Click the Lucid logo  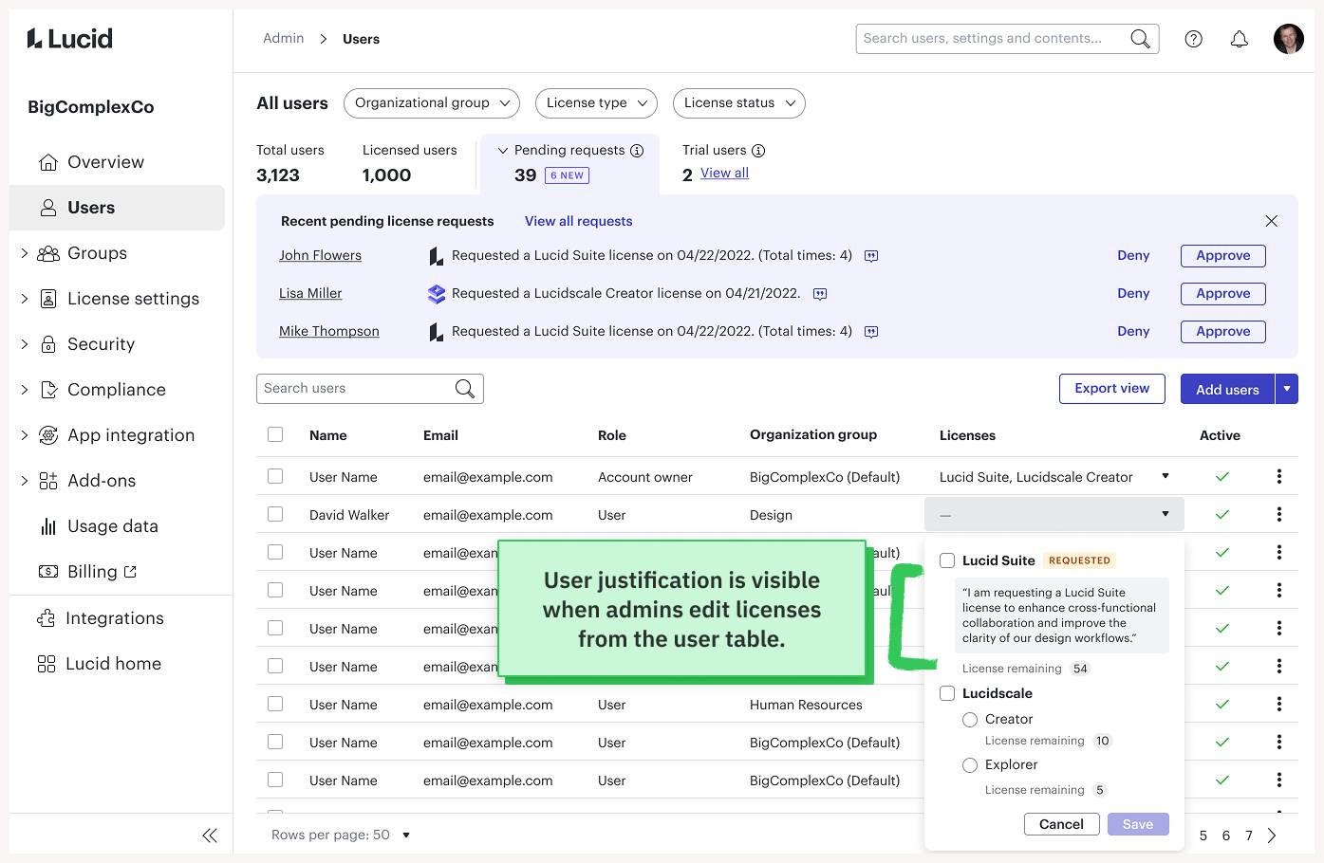point(70,39)
